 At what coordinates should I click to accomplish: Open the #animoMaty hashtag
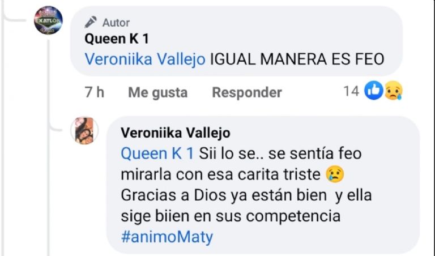[x=167, y=236]
